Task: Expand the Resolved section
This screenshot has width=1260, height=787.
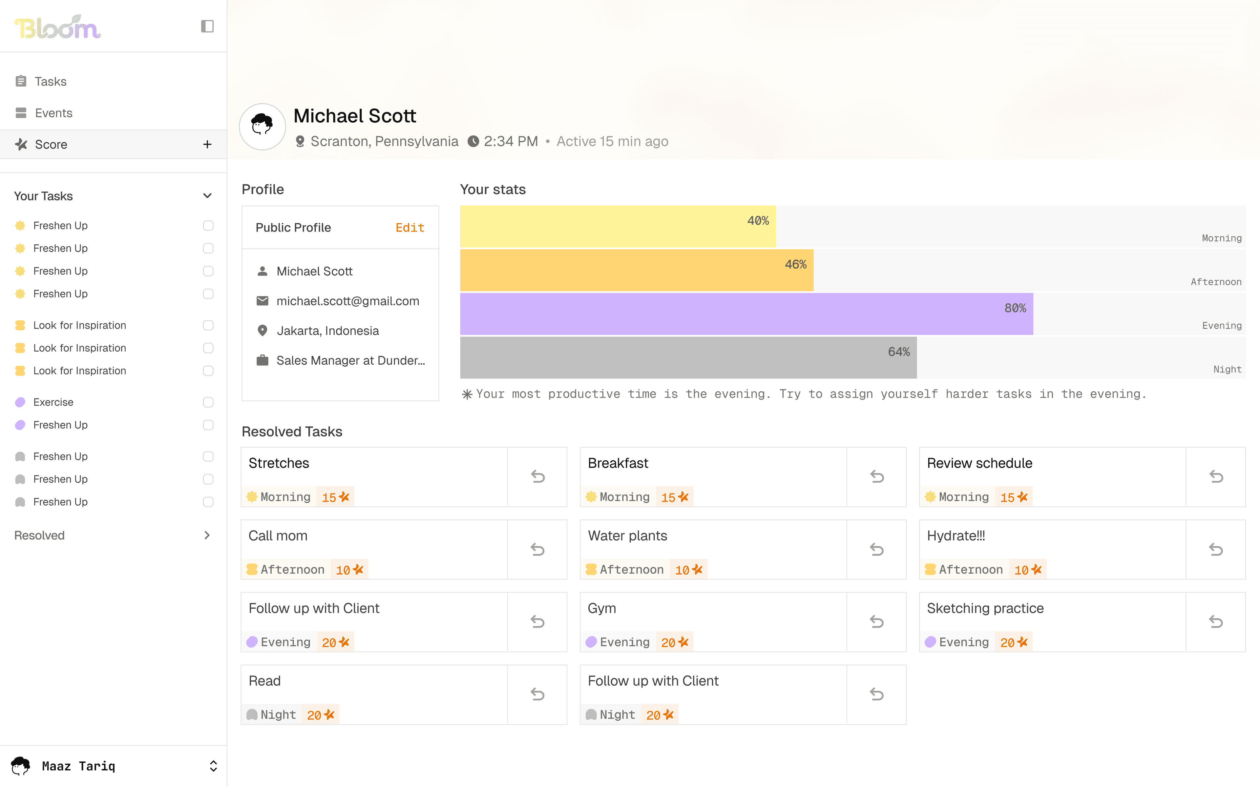Action: pyautogui.click(x=207, y=535)
